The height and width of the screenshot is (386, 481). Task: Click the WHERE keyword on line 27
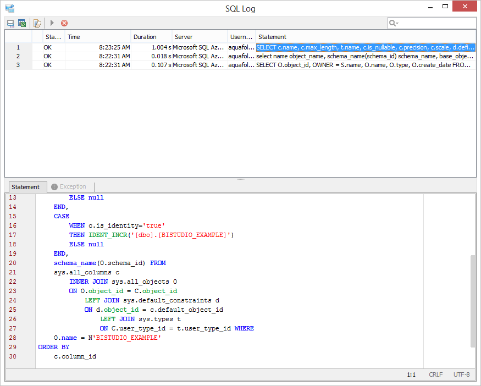tap(244, 328)
